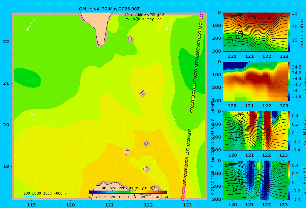This screenshot has width=306, height=208.
Task: Select the large white arrow near 119°E, 22°N
Action: (x=31, y=24)
